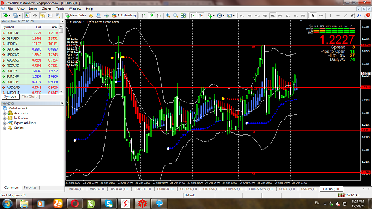Open the Templates toolbar icon

[x=229, y=15]
